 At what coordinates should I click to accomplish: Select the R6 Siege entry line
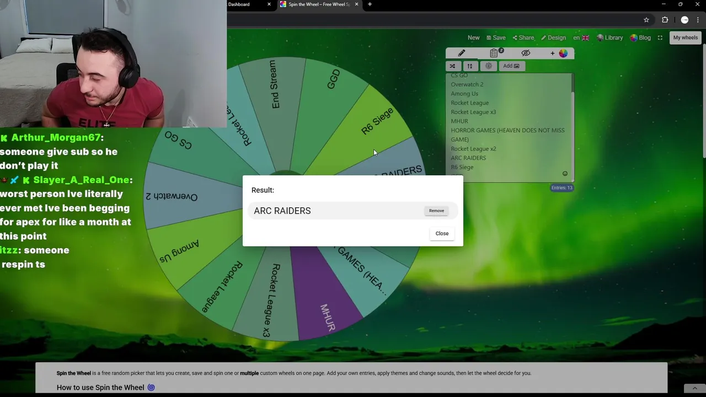coord(462,167)
